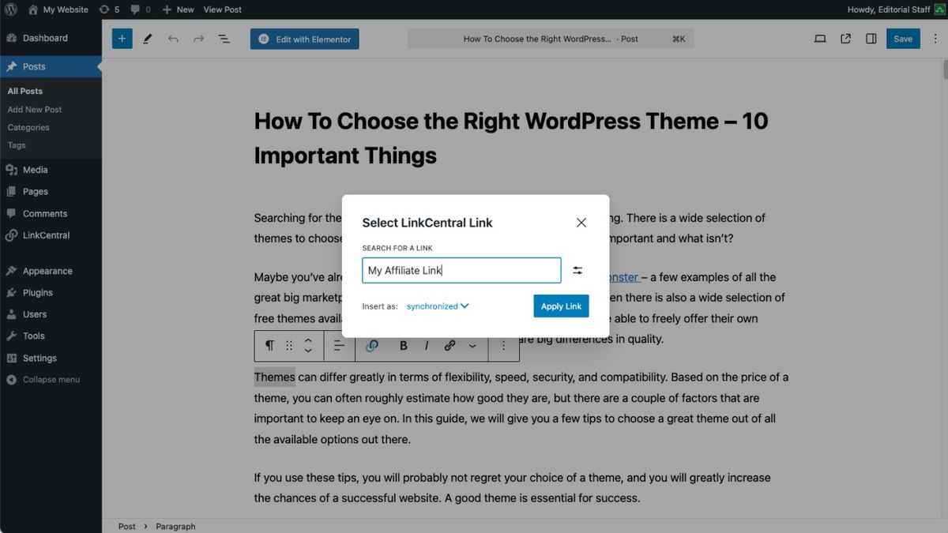Apply italic formatting from block toolbar
The width and height of the screenshot is (948, 533).
click(426, 345)
